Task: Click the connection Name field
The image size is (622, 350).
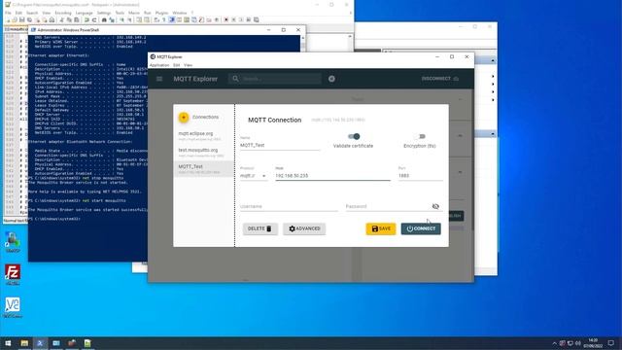Action: tap(280, 145)
